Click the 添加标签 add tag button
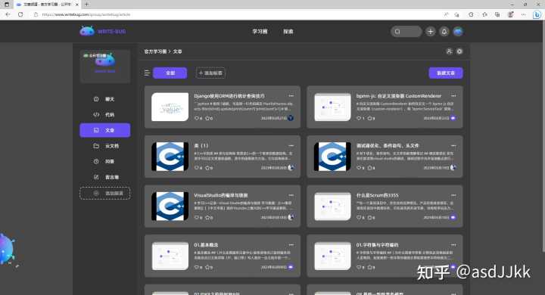545x295 pixels. click(210, 73)
